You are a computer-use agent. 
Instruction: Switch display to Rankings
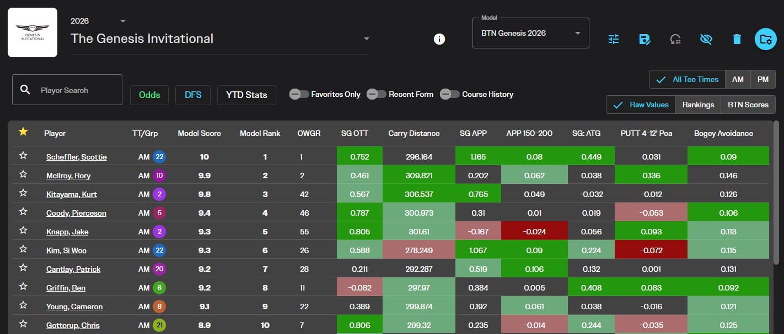698,105
